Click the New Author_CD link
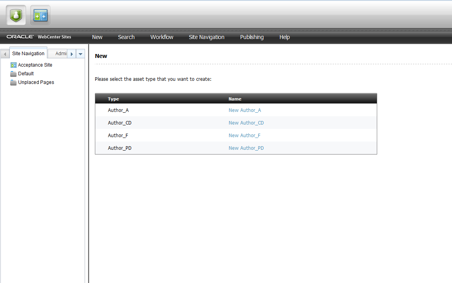 point(246,123)
